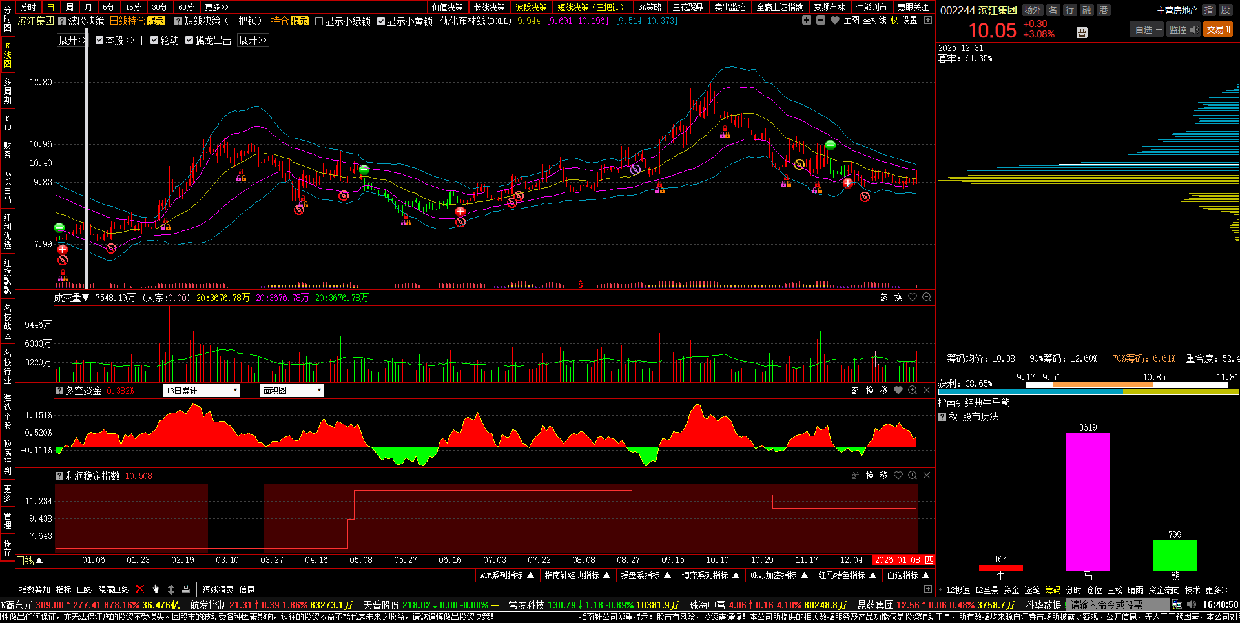Screen dimensions: 1240x623
Task: Open the 面积图 chart type dropdown
Action: pyautogui.click(x=291, y=391)
